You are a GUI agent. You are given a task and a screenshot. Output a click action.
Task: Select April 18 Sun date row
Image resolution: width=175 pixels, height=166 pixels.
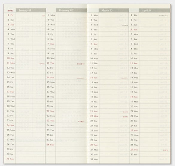(x=150, y=97)
